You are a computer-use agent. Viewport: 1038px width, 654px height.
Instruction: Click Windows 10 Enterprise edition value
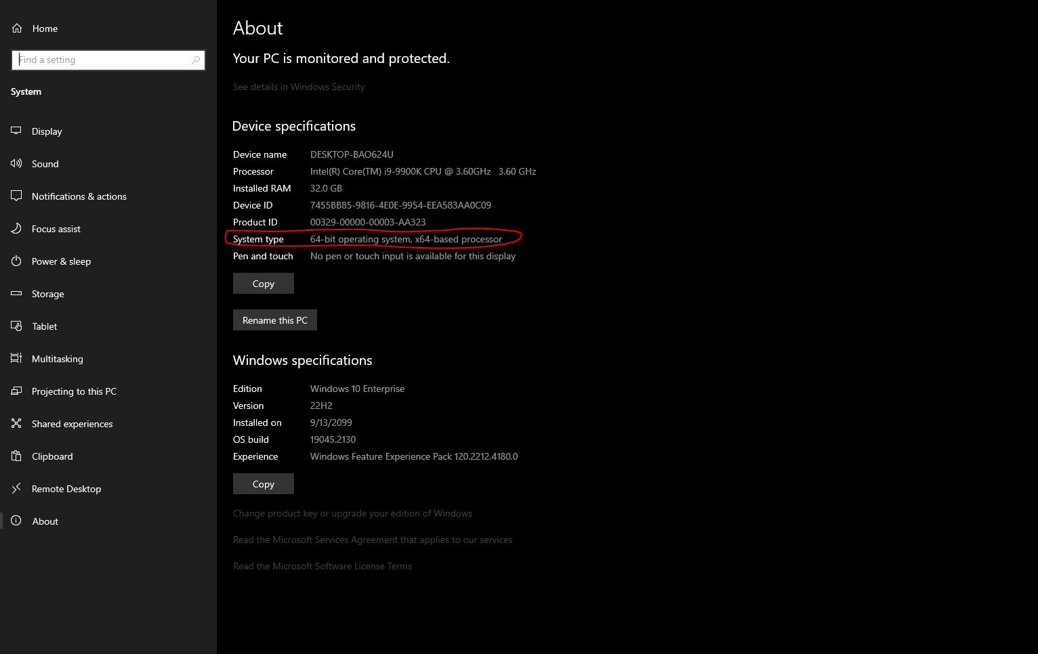click(x=357, y=389)
